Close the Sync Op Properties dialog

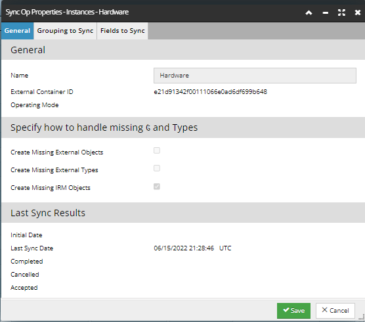point(358,12)
